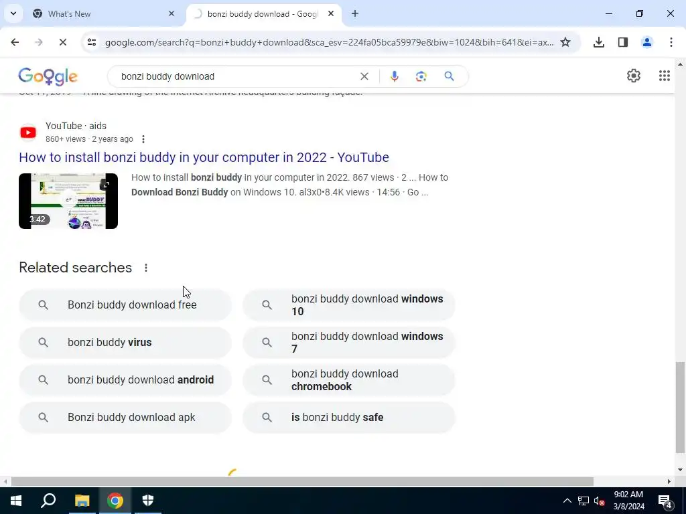
Task: Open Windows taskbar search
Action: (x=48, y=501)
